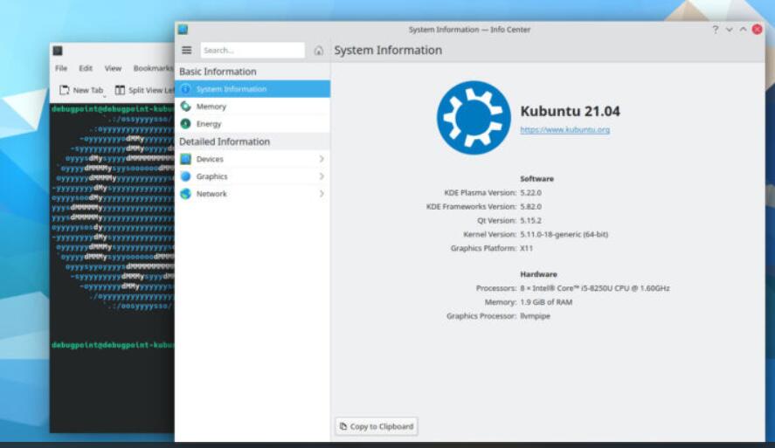775x448 pixels.
Task: Open the File menu in the terminal window
Action: click(61, 68)
